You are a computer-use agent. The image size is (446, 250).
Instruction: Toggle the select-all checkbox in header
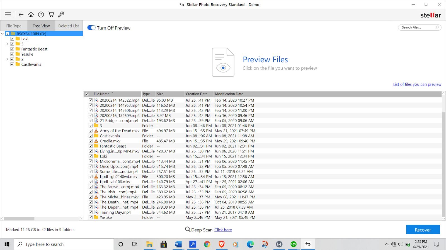(x=87, y=94)
